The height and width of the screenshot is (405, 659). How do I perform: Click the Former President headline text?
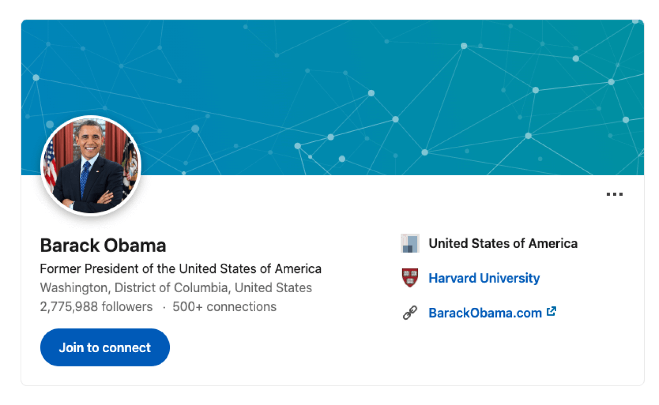[181, 268]
